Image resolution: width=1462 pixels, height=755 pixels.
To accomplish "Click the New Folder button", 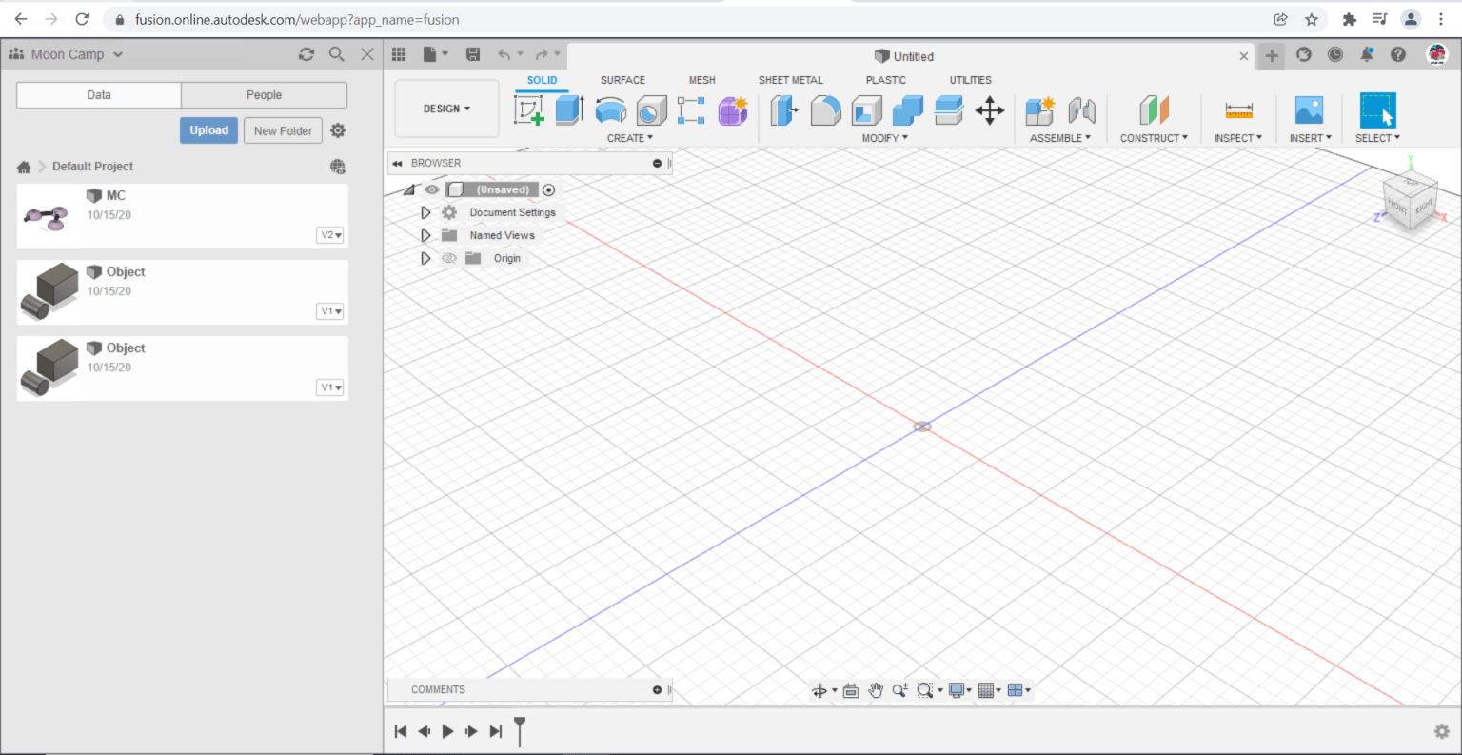I will [283, 129].
